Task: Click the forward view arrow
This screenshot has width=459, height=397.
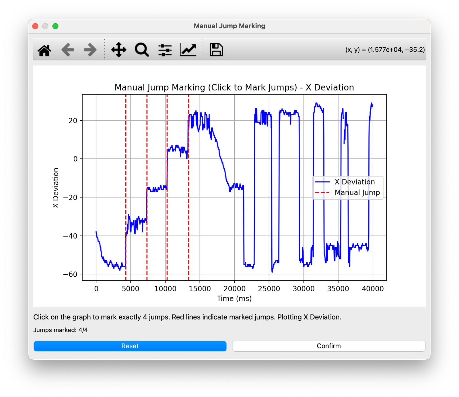Action: [x=90, y=50]
